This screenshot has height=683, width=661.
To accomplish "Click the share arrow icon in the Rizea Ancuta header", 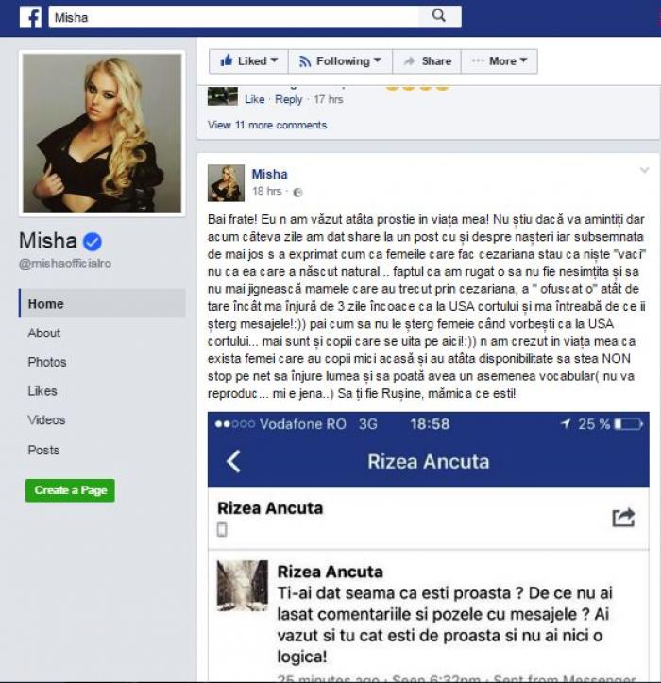I will pos(623,518).
